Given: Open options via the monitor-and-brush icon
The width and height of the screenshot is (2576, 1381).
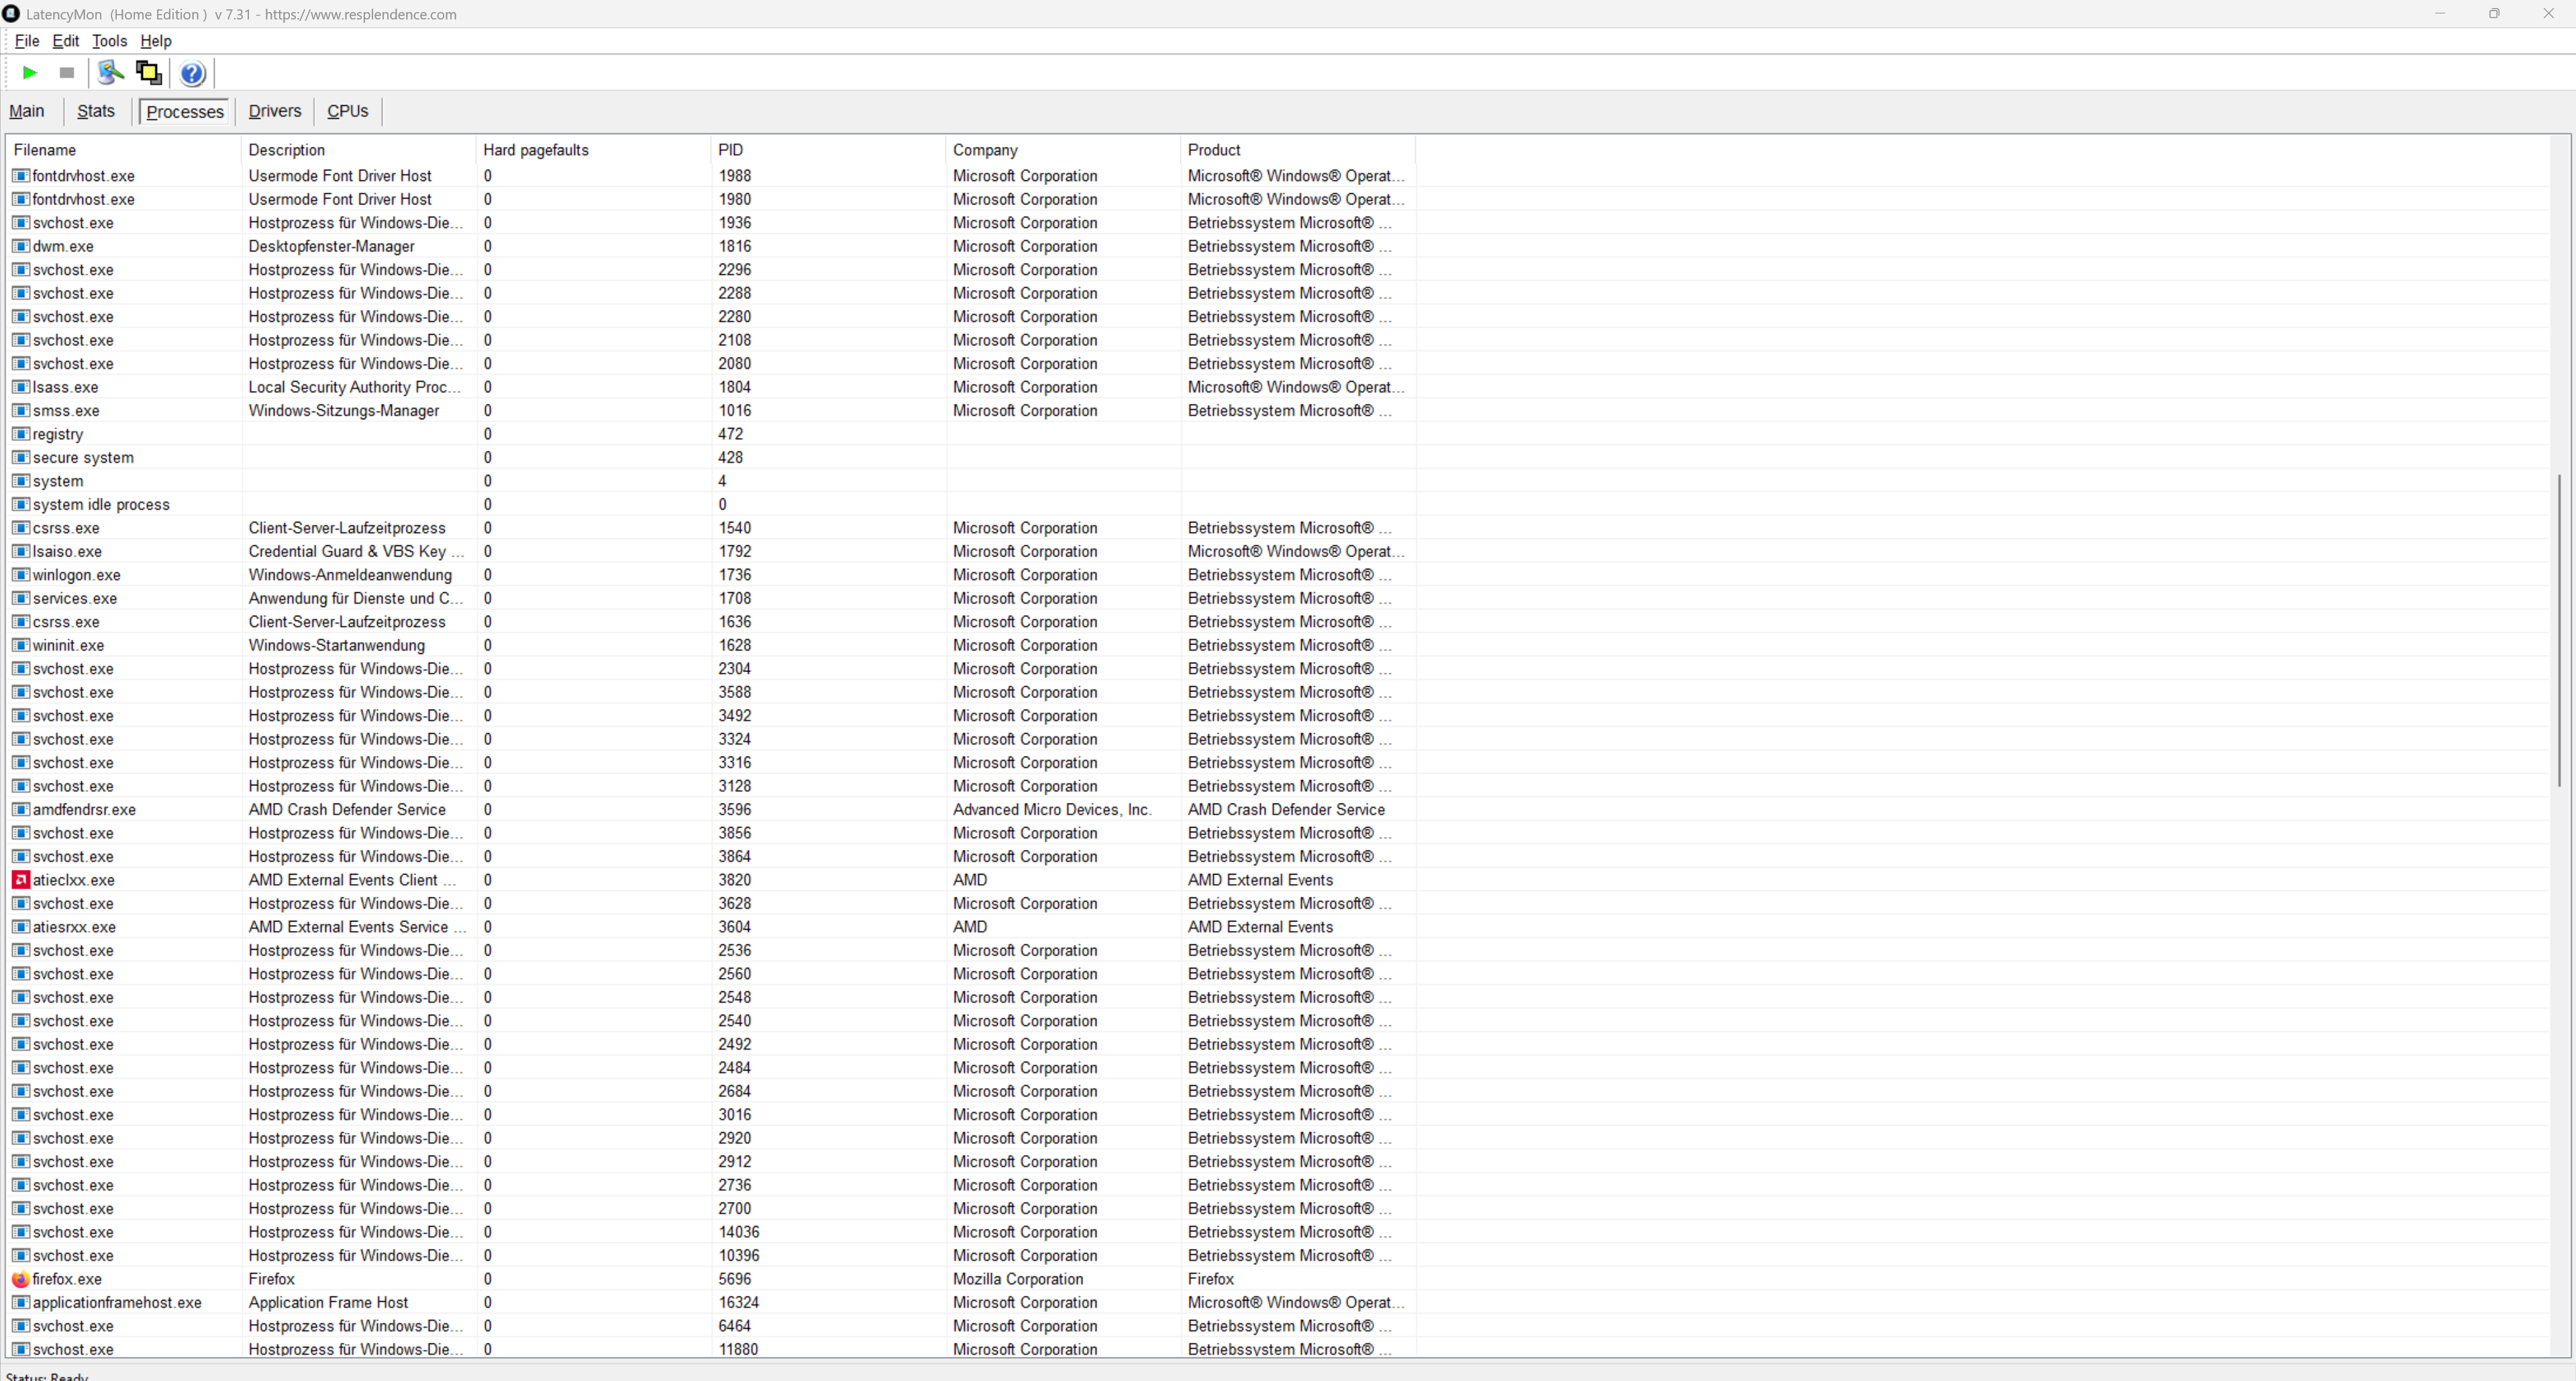Looking at the screenshot, I should point(110,73).
